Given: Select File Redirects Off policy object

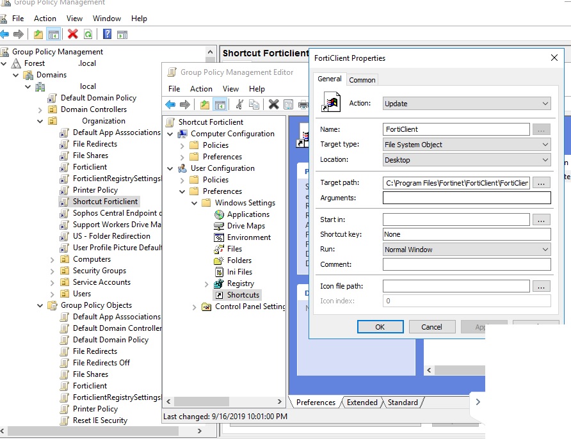Looking at the screenshot, I should coord(101,363).
